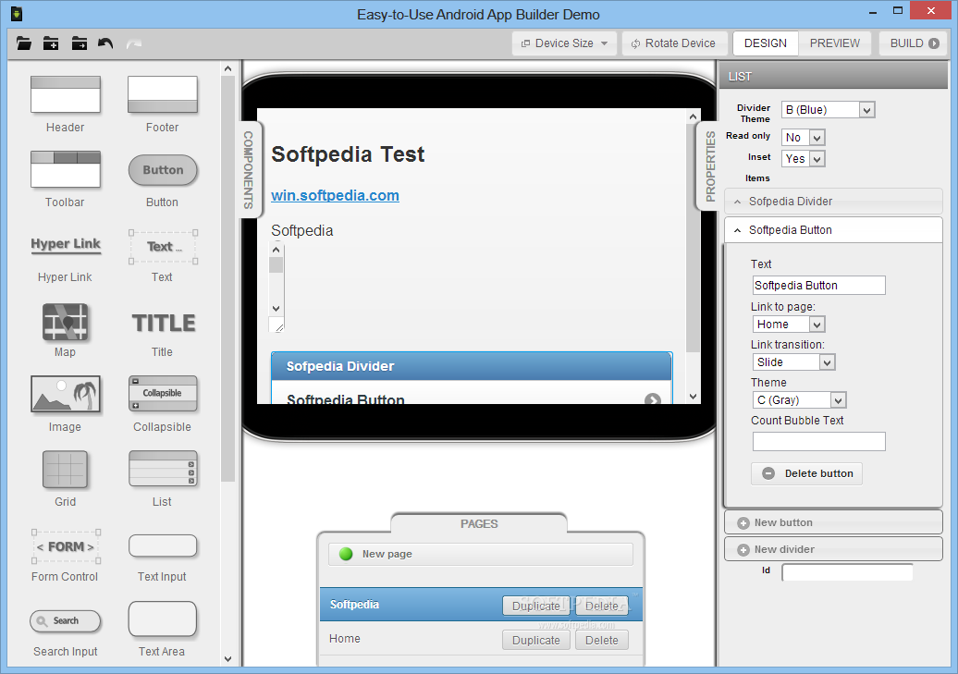Open the Theme C (Gray) dropdown
Image resolution: width=958 pixels, height=674 pixels.
tap(799, 400)
